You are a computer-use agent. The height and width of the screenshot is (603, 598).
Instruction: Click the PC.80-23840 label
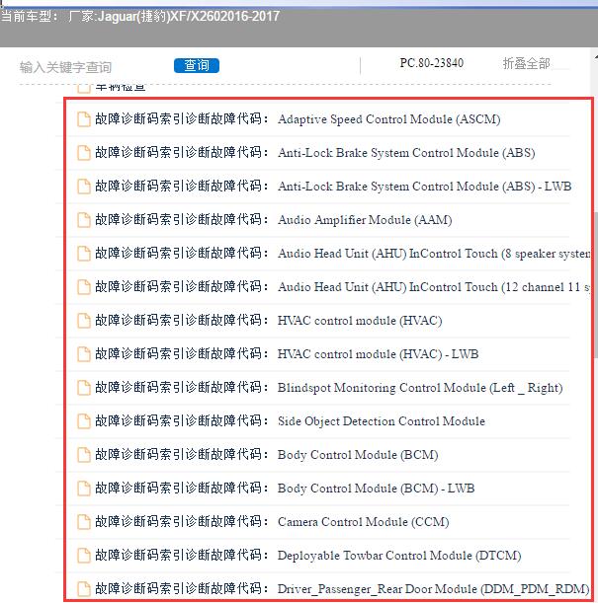point(431,63)
